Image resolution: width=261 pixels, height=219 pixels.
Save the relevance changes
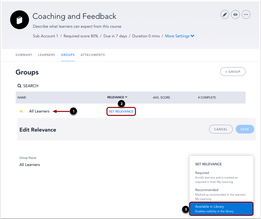click(x=245, y=129)
